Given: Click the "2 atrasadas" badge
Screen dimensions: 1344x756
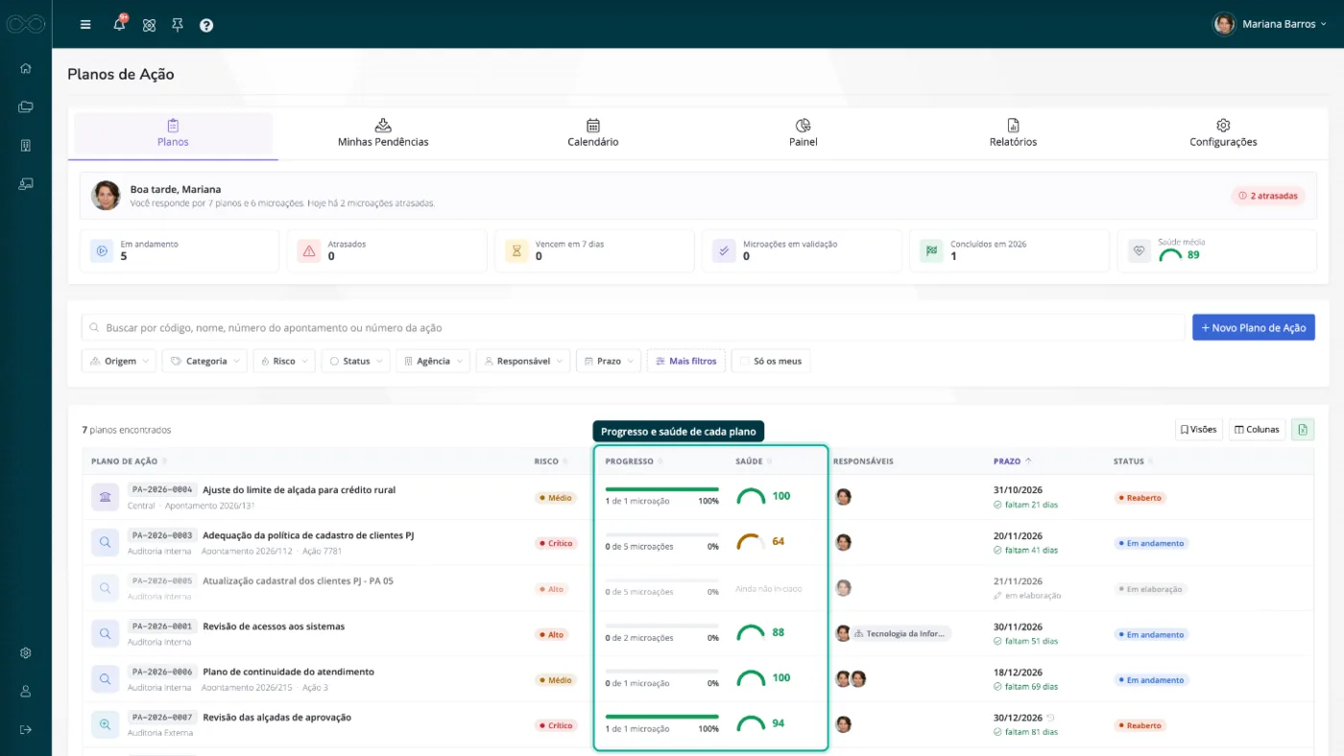Looking at the screenshot, I should coord(1268,196).
